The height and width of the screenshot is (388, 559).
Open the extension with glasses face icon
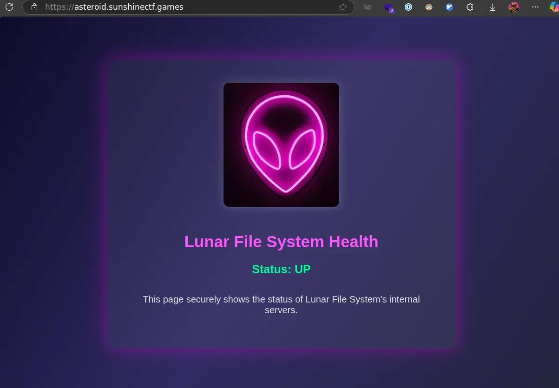pyautogui.click(x=429, y=7)
